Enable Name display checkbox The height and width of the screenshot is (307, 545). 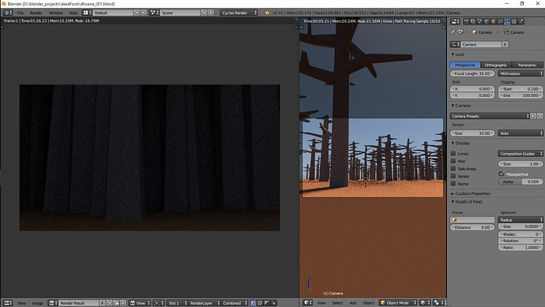[453, 183]
